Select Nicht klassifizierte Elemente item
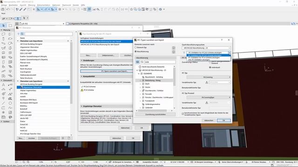 (153, 67)
